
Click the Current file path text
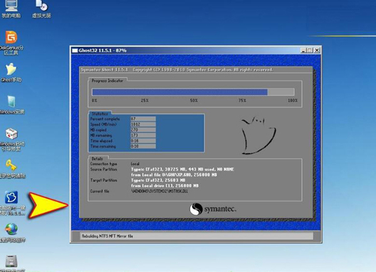click(159, 191)
